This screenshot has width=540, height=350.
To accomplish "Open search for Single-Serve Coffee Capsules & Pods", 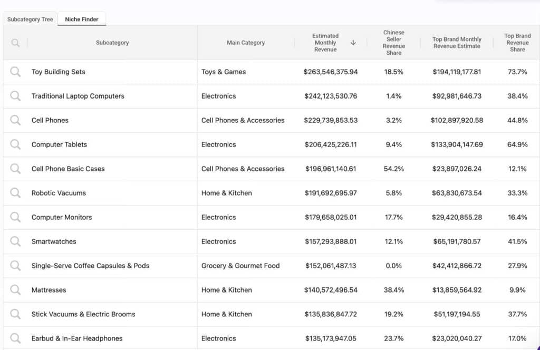I will click(x=14, y=266).
